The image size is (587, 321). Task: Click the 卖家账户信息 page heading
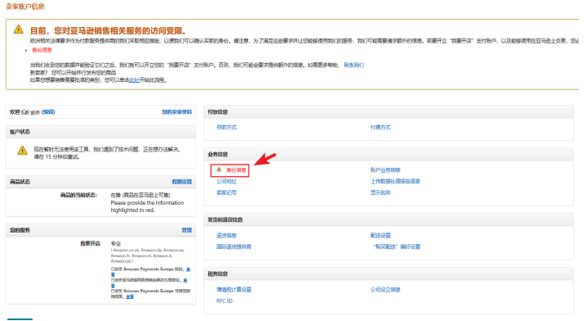[x=25, y=7]
